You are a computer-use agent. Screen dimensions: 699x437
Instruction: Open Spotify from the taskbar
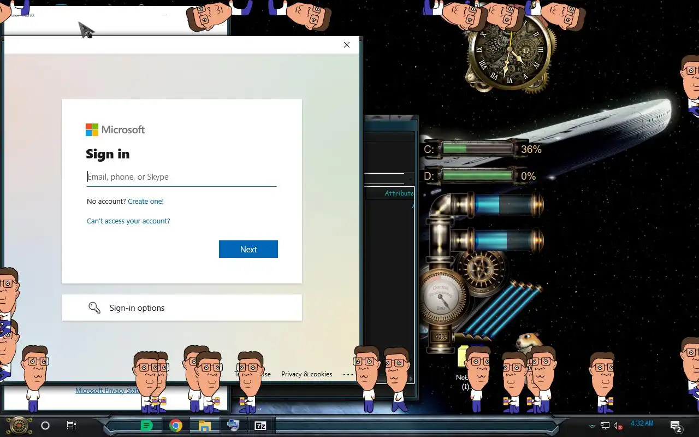pos(146,426)
